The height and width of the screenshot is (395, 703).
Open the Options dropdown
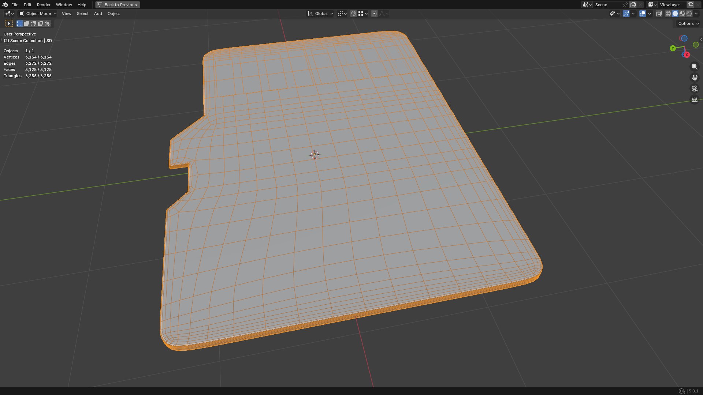[688, 23]
